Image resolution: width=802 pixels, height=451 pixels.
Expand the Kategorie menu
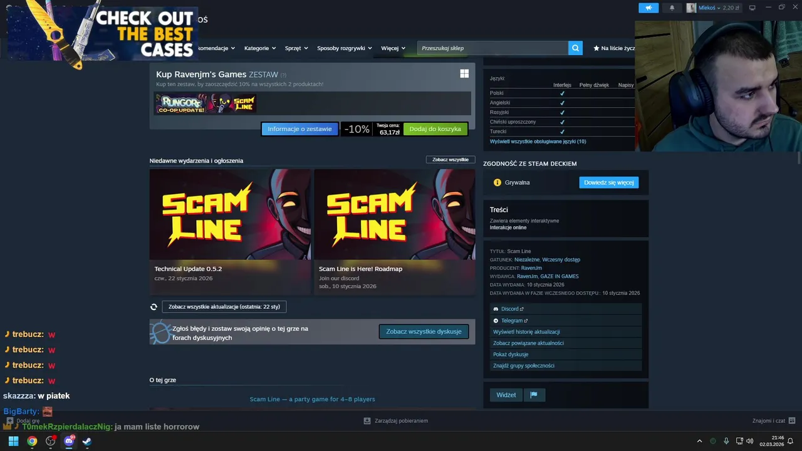[x=259, y=48]
